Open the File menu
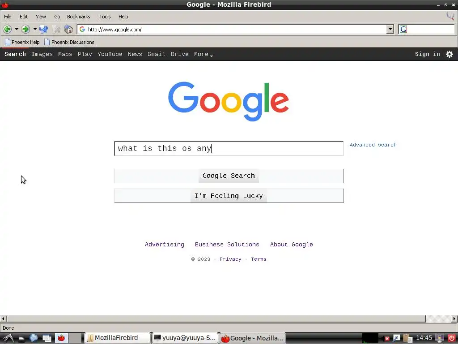This screenshot has height=344, width=458. pos(8,17)
